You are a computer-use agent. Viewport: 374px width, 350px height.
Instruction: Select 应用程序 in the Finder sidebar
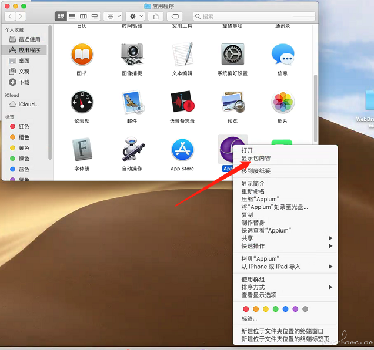25,50
